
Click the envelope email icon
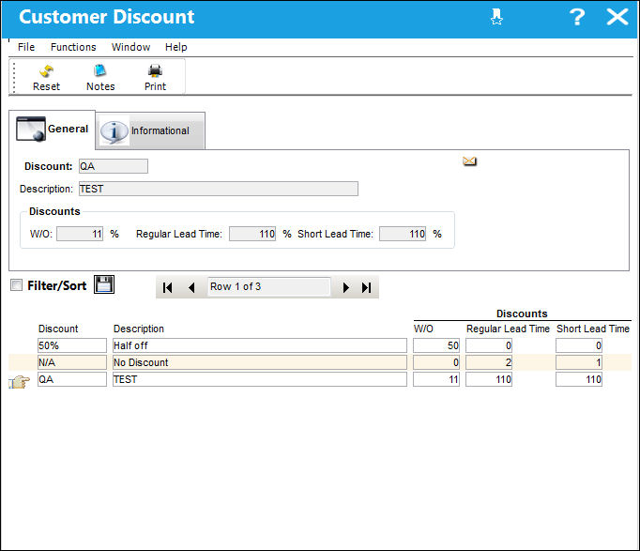pos(469,161)
